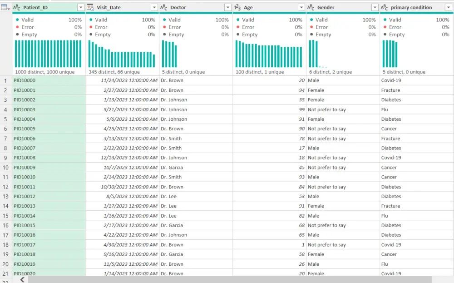Image resolution: width=454 pixels, height=283 pixels.
Task: Click Fracture cell in row 2
Action: (417, 90)
